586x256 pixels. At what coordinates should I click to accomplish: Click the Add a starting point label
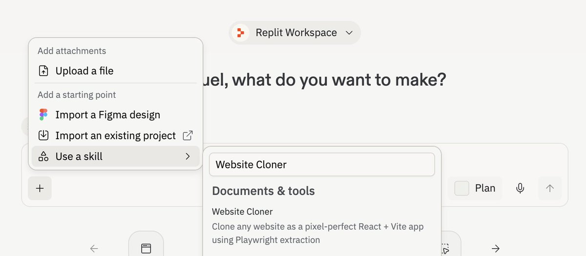77,95
